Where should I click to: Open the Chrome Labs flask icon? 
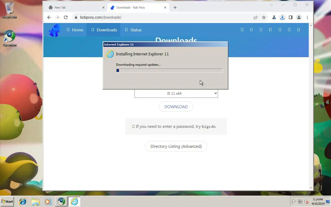pyautogui.click(x=274, y=17)
